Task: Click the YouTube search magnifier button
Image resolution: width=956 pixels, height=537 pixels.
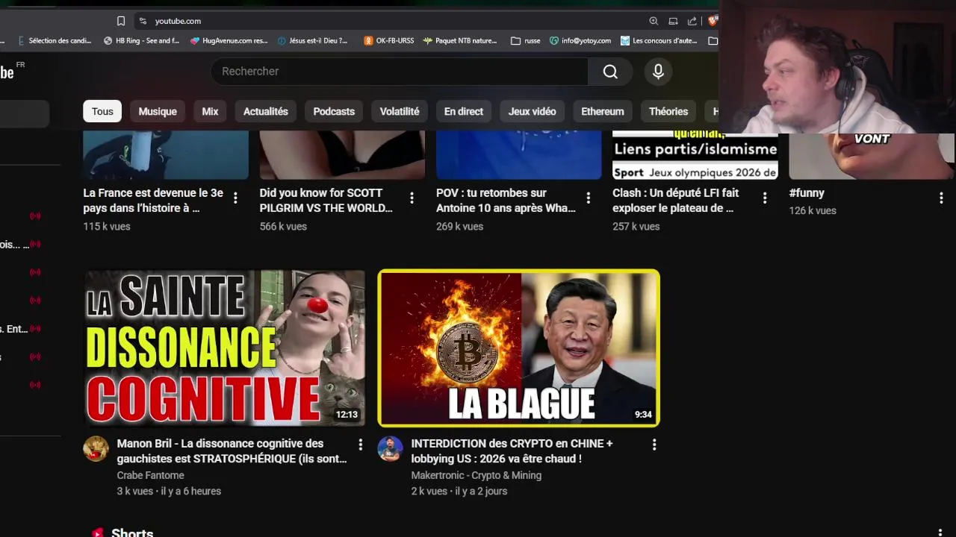Action: coord(610,71)
